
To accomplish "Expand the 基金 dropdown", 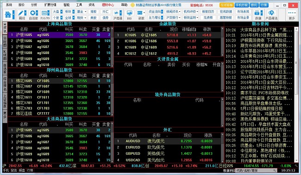I will pyautogui.click(x=82, y=12).
